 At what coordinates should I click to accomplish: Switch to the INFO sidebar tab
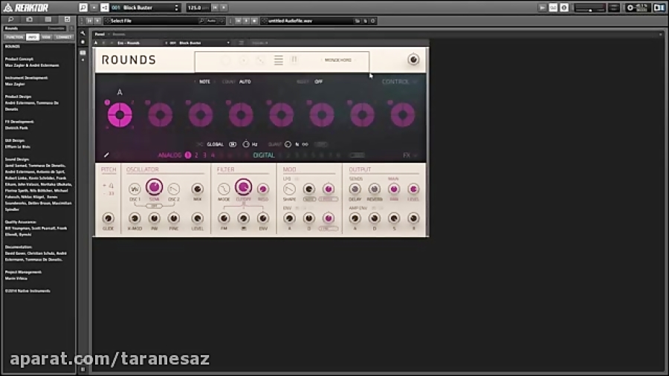coord(33,37)
